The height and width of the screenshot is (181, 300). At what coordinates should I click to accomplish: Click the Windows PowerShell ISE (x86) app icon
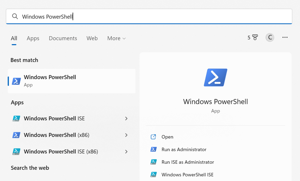[16, 152]
